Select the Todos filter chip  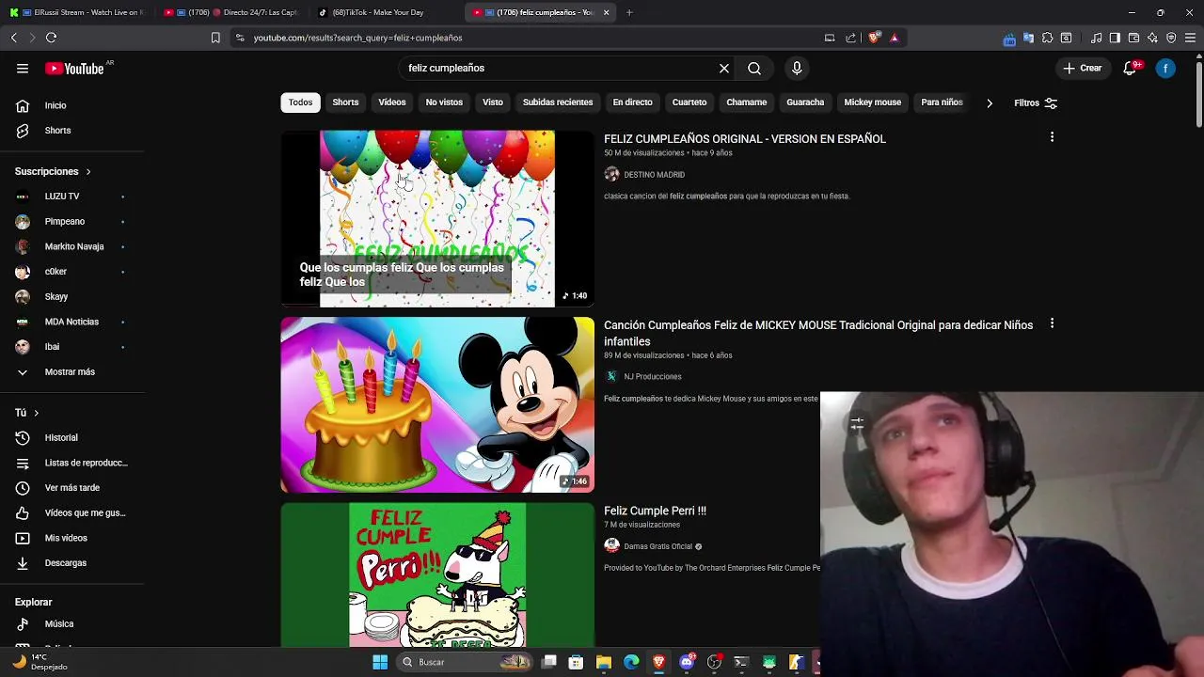tap(301, 102)
